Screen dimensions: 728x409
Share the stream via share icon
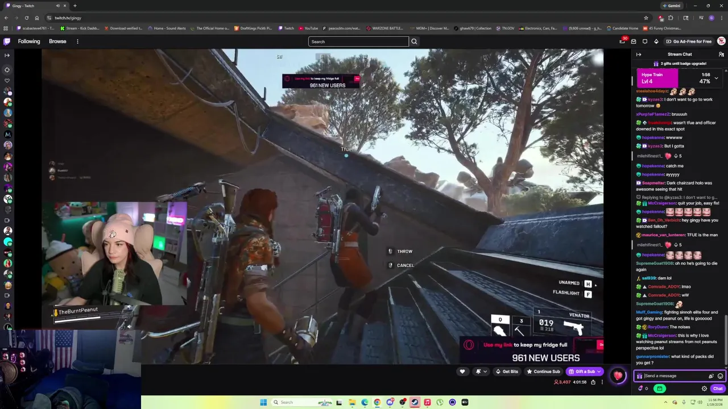[593, 382]
